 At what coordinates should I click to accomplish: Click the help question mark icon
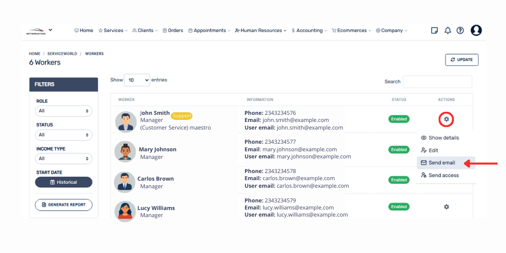[x=460, y=30]
